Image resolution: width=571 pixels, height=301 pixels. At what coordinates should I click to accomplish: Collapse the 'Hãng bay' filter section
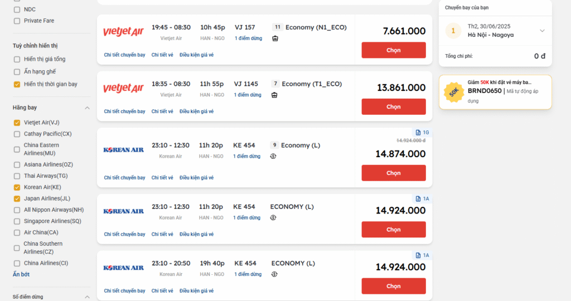pos(87,108)
